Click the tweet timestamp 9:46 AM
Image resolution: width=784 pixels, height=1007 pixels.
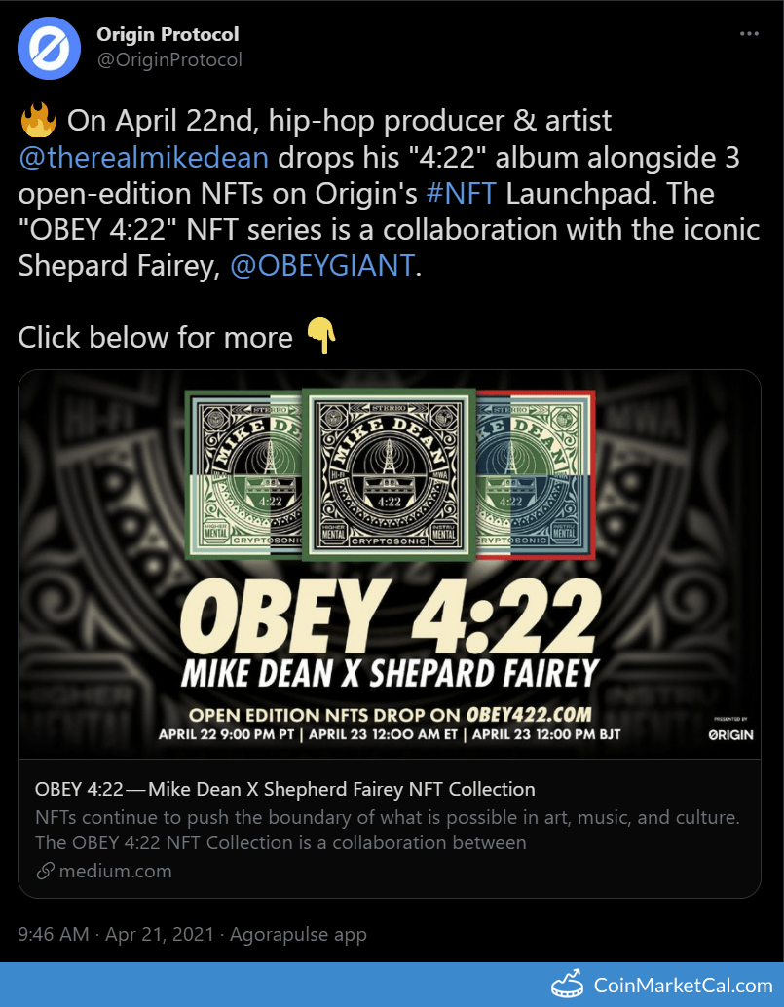pyautogui.click(x=54, y=934)
